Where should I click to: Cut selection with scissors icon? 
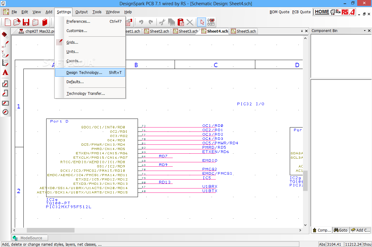[x=162, y=22]
